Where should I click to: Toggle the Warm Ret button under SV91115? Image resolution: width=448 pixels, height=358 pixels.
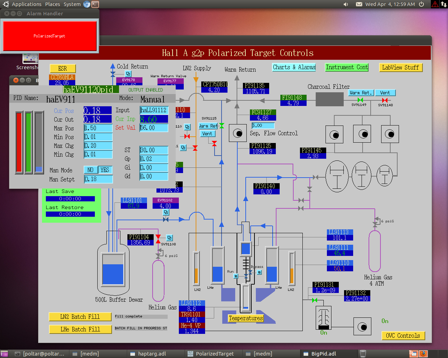pos(209,126)
